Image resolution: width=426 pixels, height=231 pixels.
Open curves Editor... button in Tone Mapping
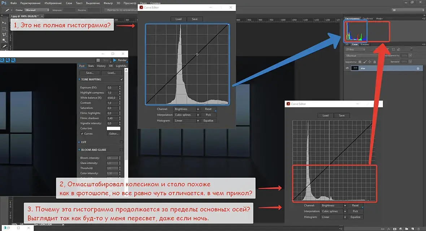coord(114,134)
